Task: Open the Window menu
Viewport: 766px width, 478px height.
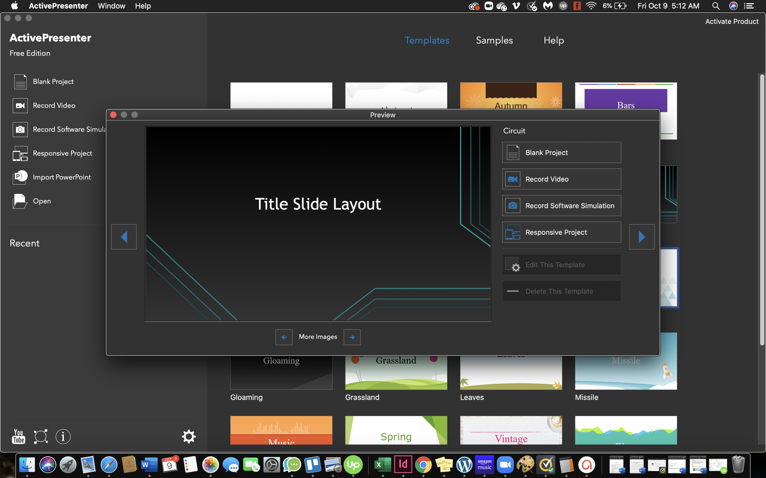Action: 111,6
